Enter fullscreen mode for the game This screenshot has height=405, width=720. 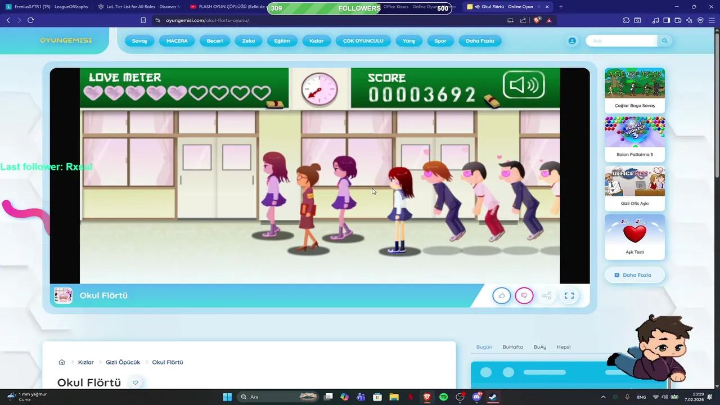coord(569,296)
